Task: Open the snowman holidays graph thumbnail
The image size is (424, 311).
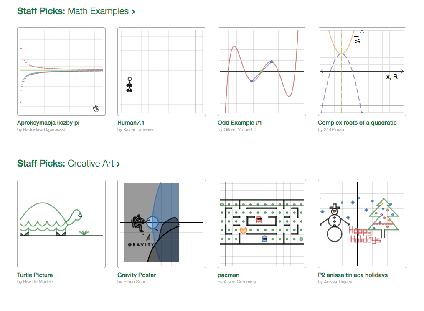Action: point(362,224)
